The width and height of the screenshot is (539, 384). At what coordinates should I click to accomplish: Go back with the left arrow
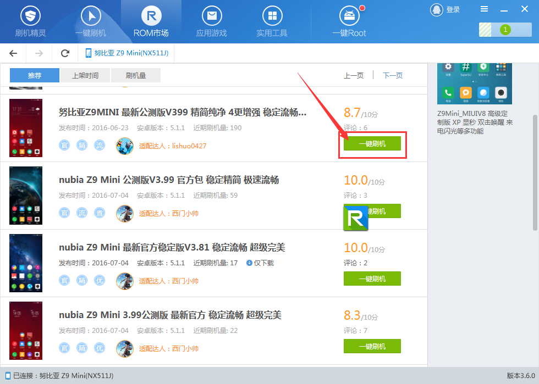(13, 53)
